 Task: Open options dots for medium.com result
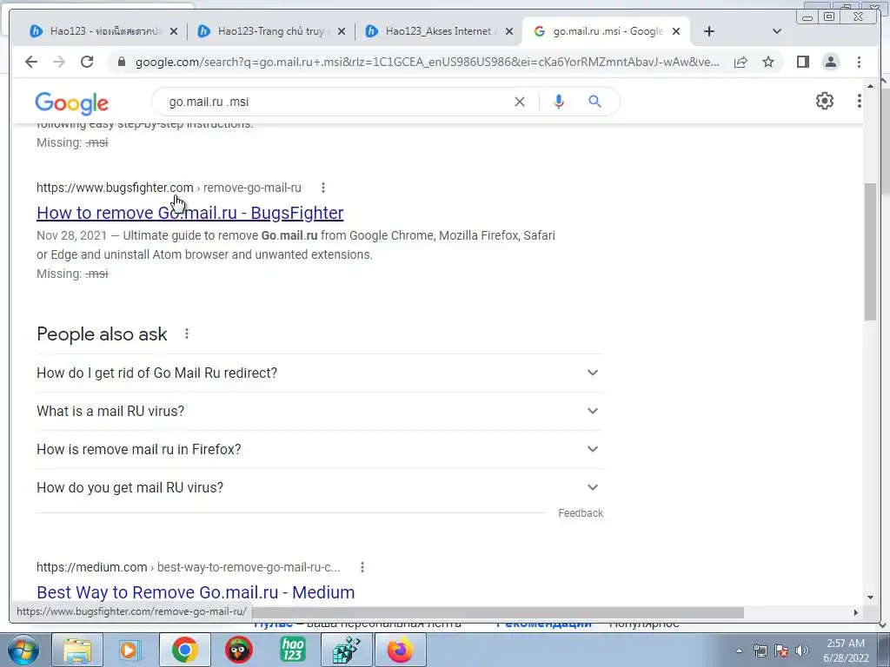tap(362, 566)
